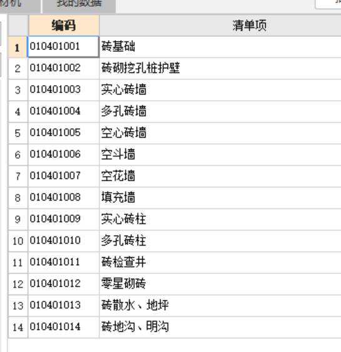Select code cell 010401002
The width and height of the screenshot is (341, 352).
(x=63, y=68)
